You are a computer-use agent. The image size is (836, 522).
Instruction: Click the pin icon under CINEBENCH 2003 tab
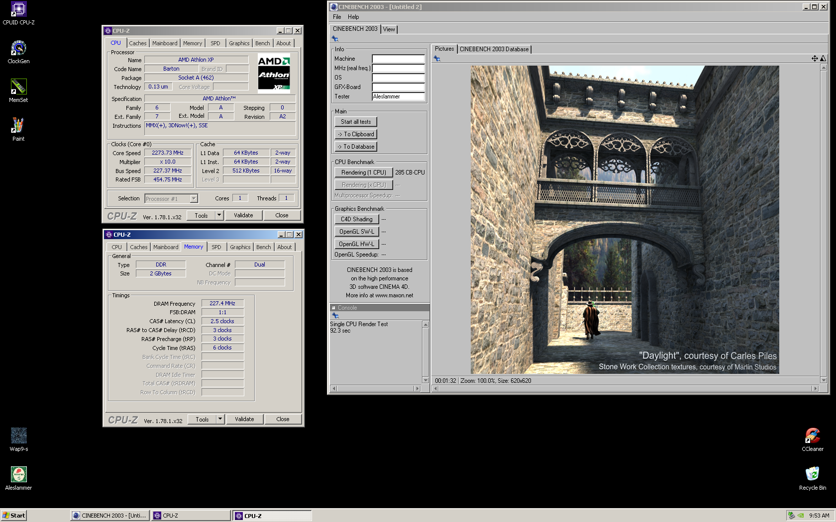tap(335, 39)
